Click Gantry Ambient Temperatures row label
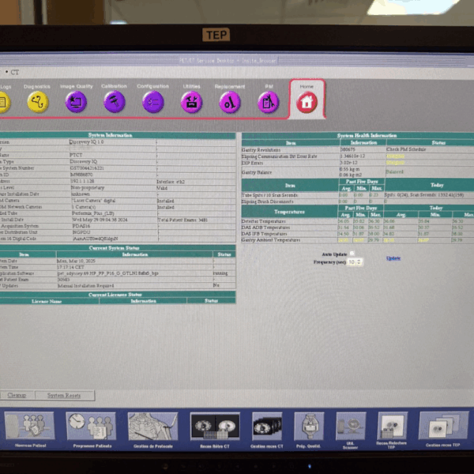Viewport: 474px width, 474px height. tap(271, 240)
